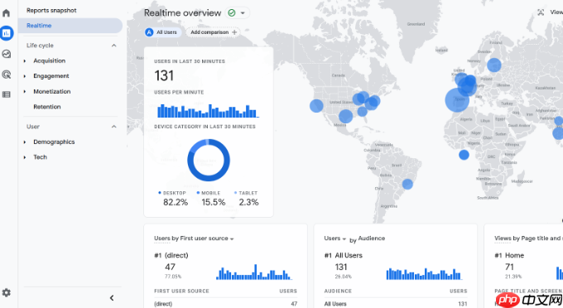Open the Home icon in left rail
Screen dimensions: 563x308
6,13
